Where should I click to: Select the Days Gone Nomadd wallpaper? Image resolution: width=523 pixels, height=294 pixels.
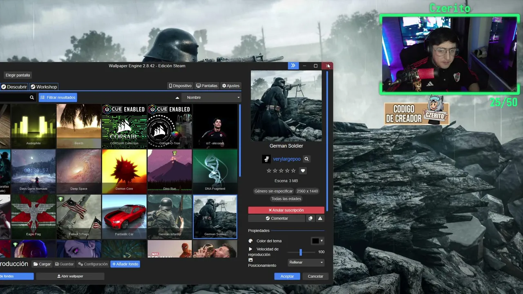click(x=34, y=171)
